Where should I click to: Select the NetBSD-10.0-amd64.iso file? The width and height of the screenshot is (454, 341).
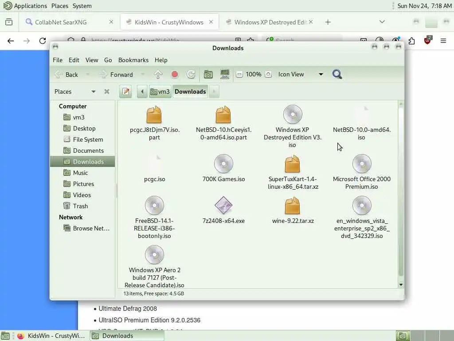pos(362,115)
